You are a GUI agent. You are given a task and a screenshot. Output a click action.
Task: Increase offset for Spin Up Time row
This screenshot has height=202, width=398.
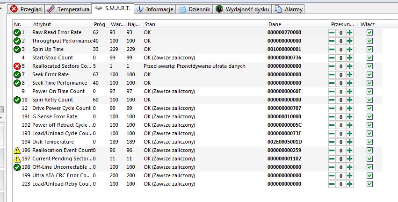point(349,49)
